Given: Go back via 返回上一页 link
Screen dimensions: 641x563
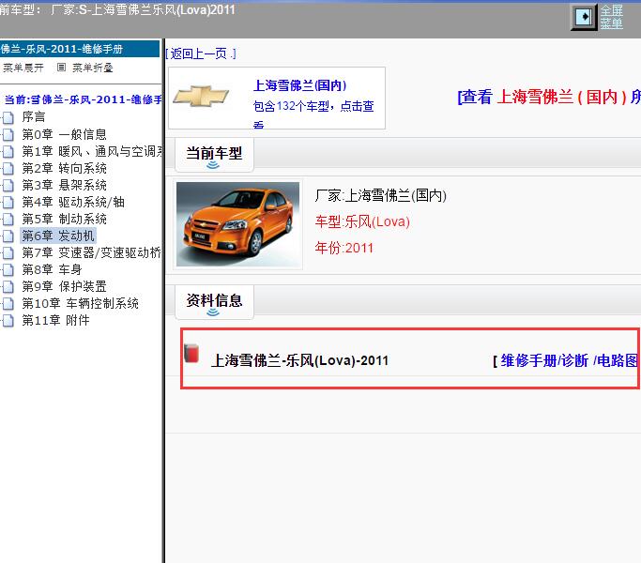Looking at the screenshot, I should click(x=201, y=53).
